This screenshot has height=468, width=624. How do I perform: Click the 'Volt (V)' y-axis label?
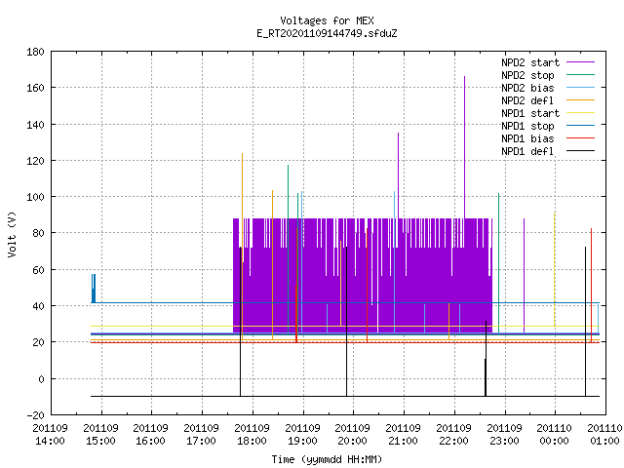point(13,234)
